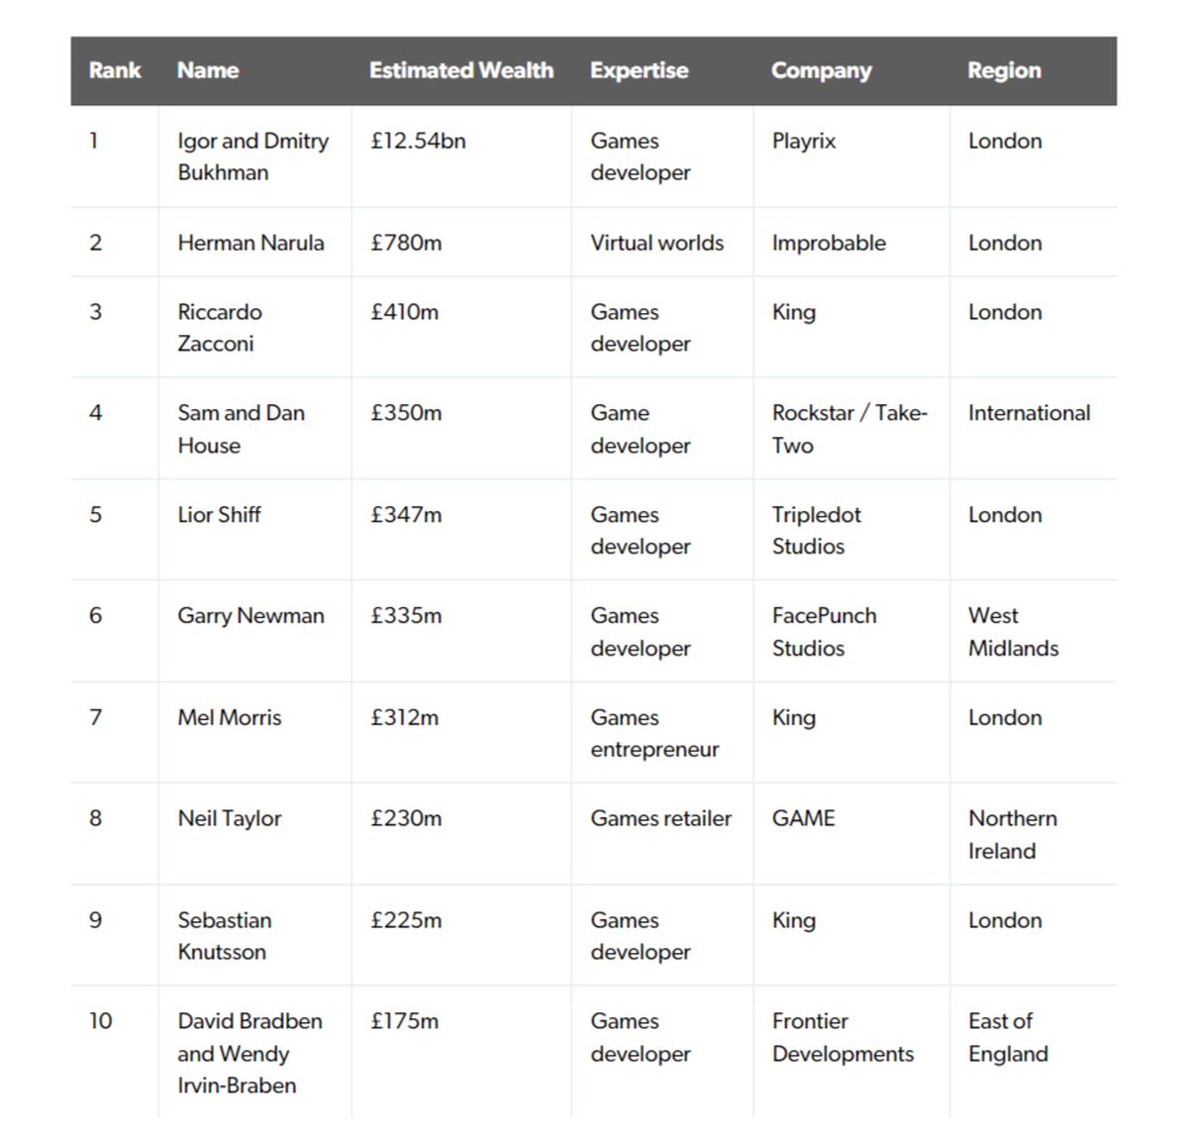Select the Improbable company cell

829,243
